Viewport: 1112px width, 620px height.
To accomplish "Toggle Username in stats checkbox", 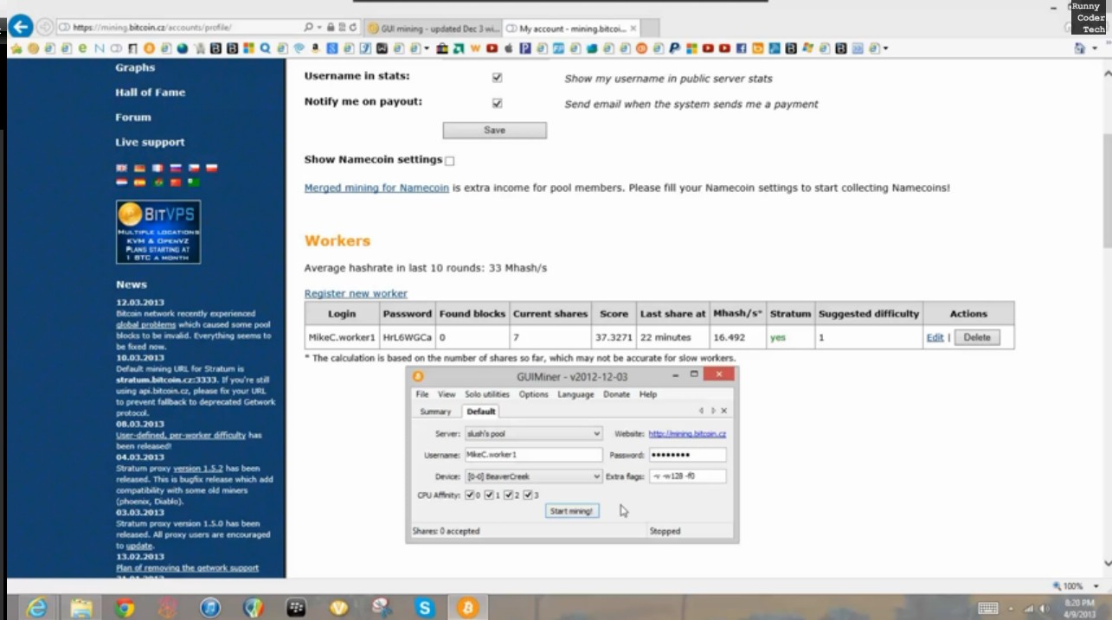I will coord(497,77).
